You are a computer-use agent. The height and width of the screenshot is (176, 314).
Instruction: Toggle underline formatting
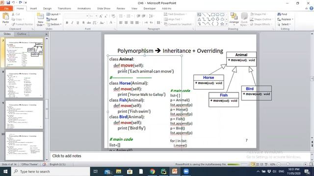tap(78, 23)
